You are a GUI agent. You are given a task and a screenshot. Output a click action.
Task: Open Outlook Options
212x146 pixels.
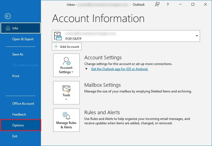pyautogui.click(x=20, y=125)
